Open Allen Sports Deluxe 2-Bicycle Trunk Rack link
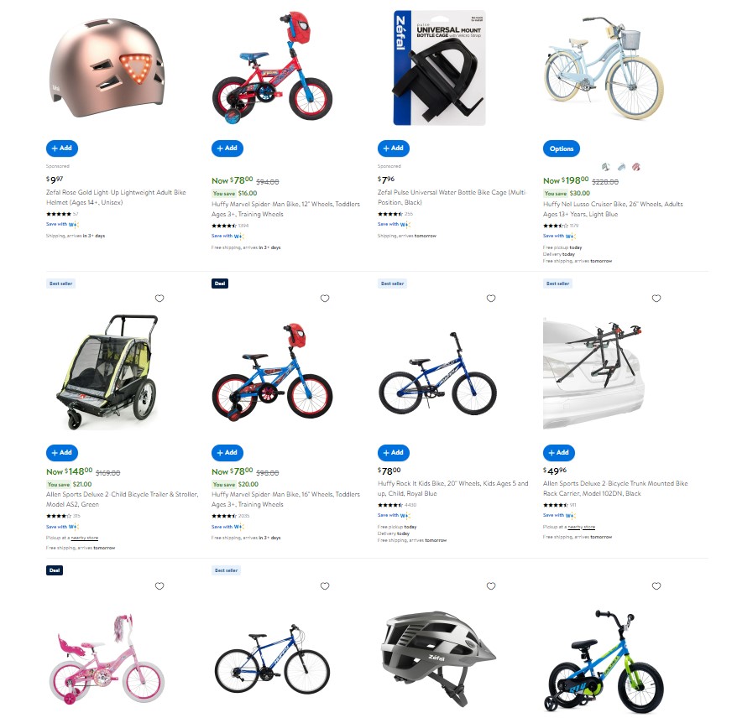The height and width of the screenshot is (718, 737). point(615,488)
